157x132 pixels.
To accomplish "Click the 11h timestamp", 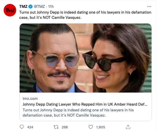I will (51, 7).
